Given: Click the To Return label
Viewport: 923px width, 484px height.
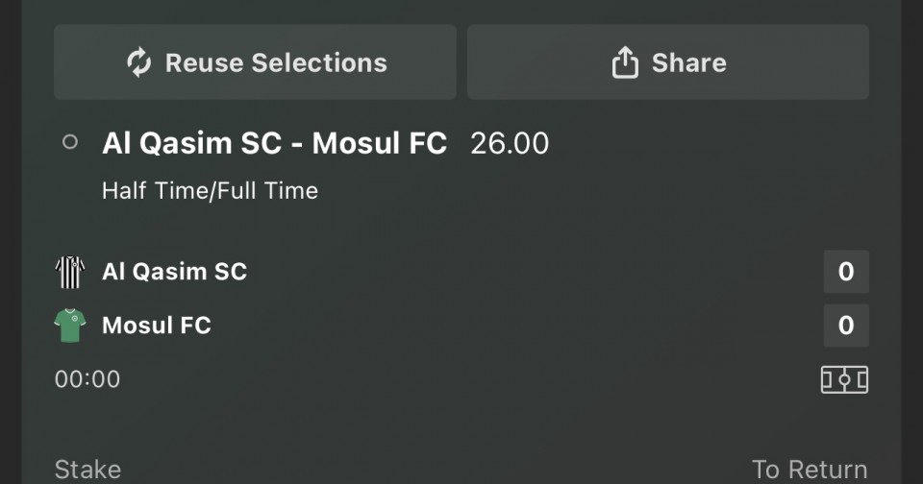Looking at the screenshot, I should coord(810,470).
